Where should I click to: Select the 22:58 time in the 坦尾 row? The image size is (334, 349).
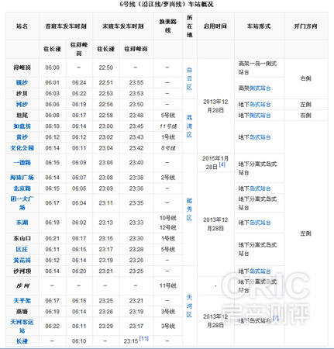pos(106,115)
